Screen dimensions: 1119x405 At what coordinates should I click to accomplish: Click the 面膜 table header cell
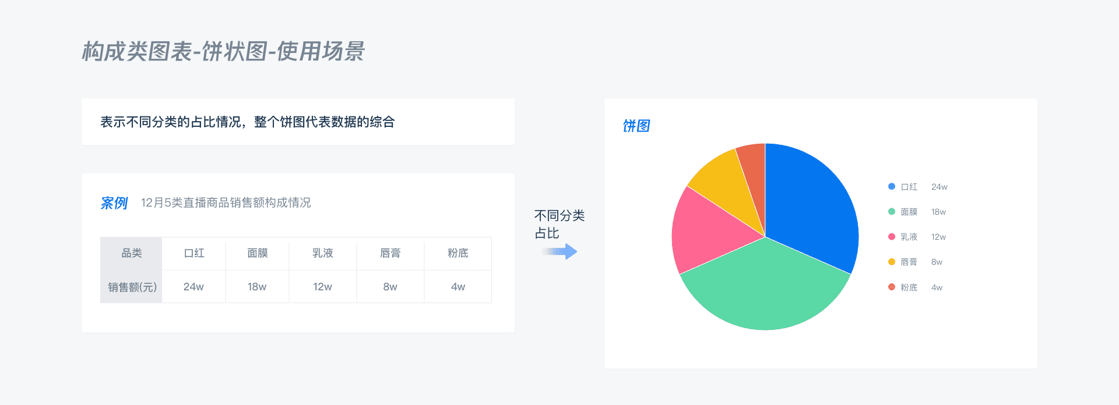pos(257,253)
